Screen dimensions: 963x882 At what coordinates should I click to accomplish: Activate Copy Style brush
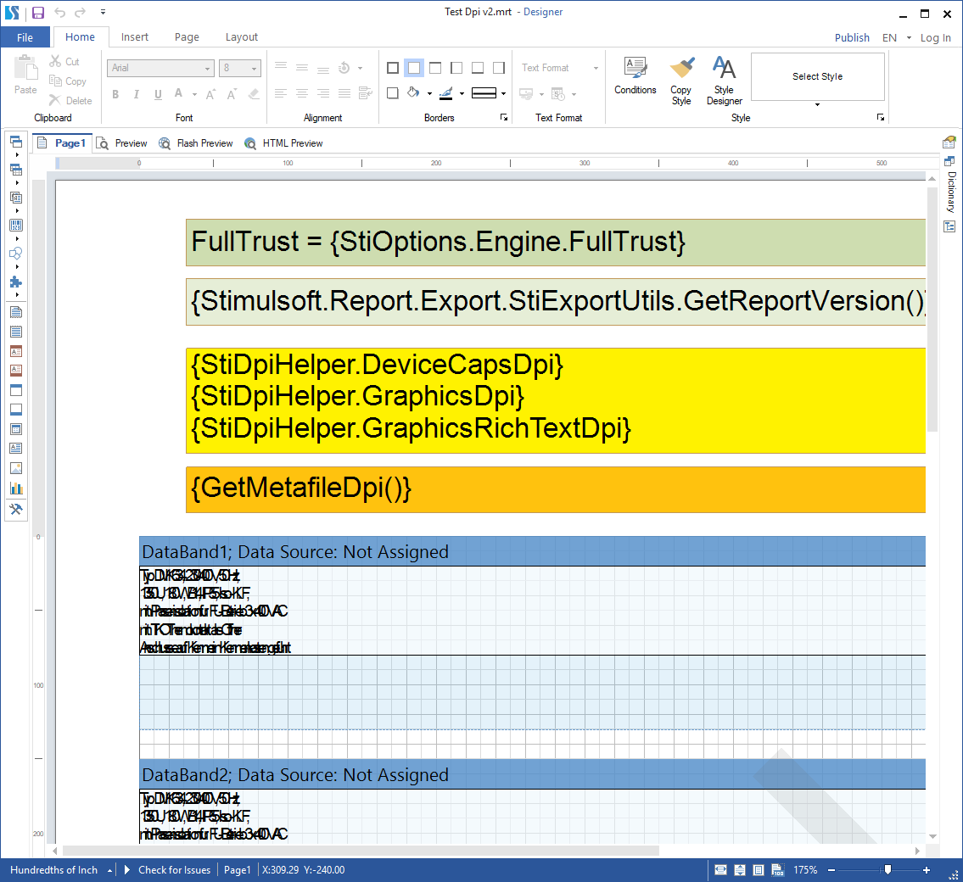point(681,81)
